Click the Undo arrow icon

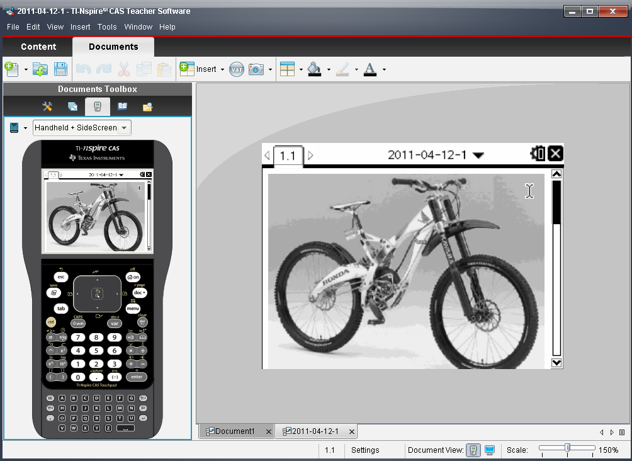[x=84, y=69]
